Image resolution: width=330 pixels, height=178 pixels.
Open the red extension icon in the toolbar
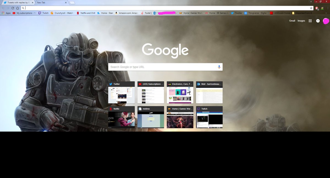click(x=317, y=8)
